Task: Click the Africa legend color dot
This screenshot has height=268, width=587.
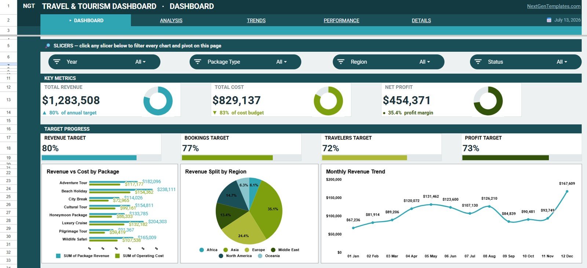Action: pos(201,250)
